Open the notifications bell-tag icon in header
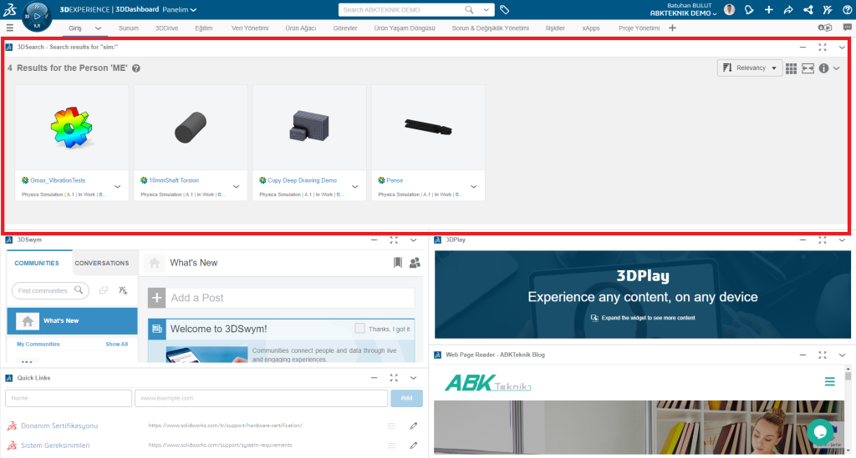This screenshot has height=458, width=856. tap(749, 10)
